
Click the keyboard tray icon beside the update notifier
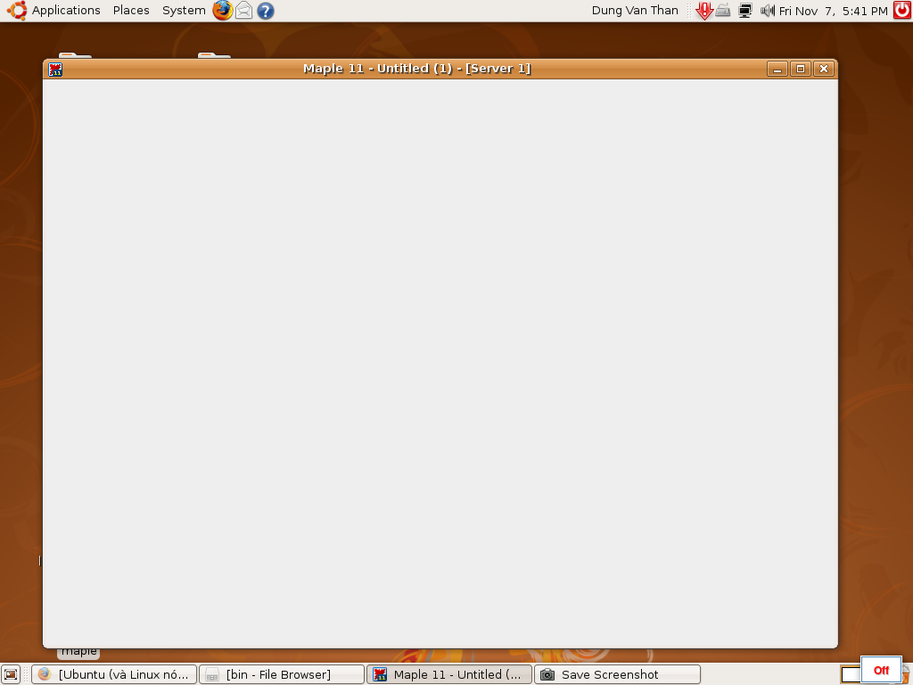(x=723, y=11)
